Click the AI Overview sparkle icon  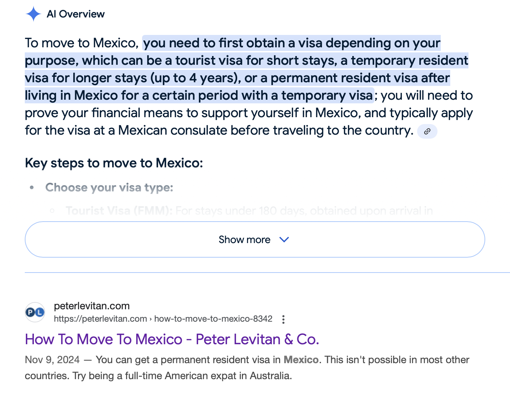(x=34, y=14)
